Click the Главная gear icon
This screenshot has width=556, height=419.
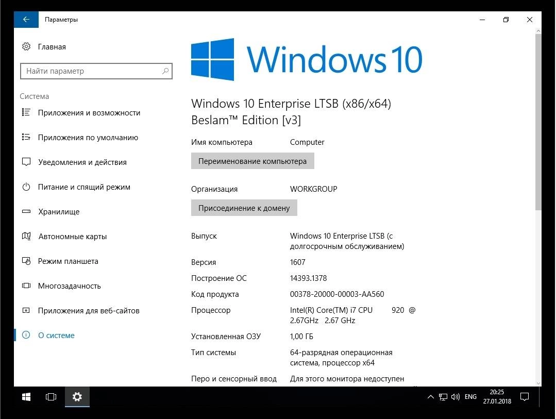(26, 46)
